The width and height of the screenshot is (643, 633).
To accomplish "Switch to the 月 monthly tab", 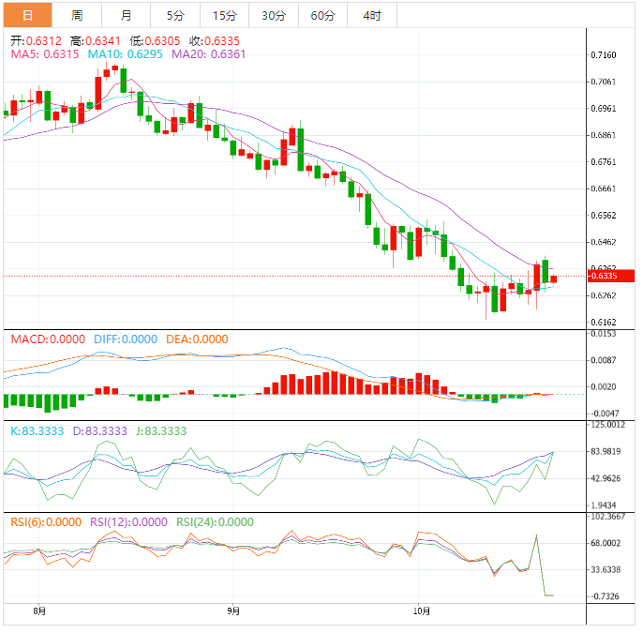I will point(126,16).
